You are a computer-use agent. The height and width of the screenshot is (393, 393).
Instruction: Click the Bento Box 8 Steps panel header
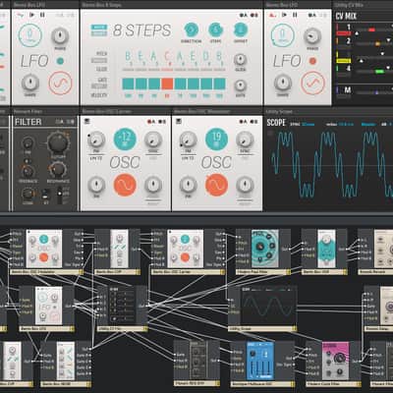tap(172, 5)
